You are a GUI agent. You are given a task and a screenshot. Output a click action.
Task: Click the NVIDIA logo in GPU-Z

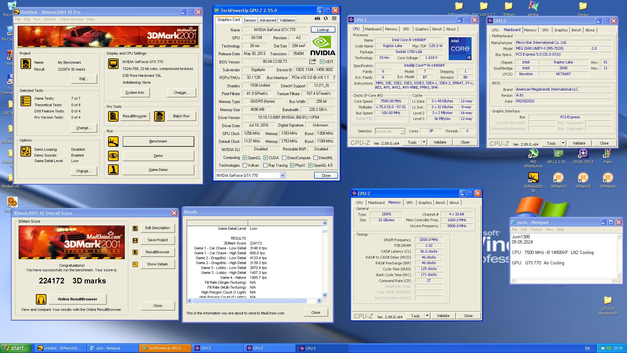(x=323, y=46)
